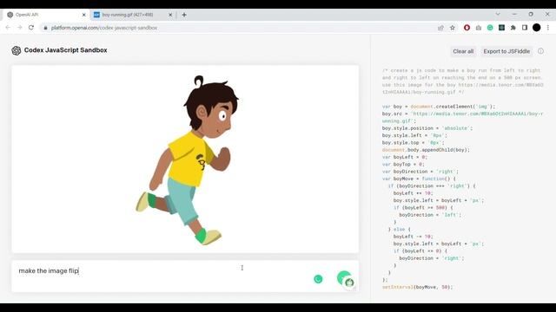Click the share page icon in the address bar
The image size is (556, 312).
click(440, 28)
